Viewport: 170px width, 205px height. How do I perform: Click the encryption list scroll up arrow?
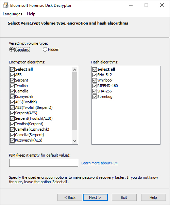74,70
